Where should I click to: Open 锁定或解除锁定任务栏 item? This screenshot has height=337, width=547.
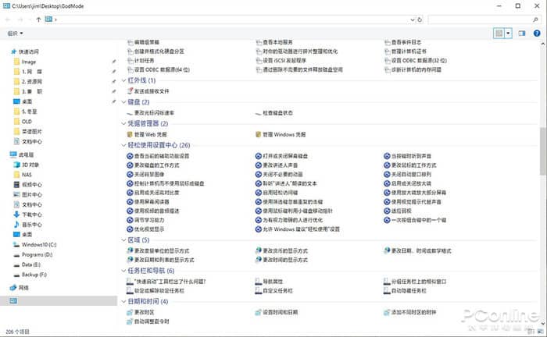(159, 290)
